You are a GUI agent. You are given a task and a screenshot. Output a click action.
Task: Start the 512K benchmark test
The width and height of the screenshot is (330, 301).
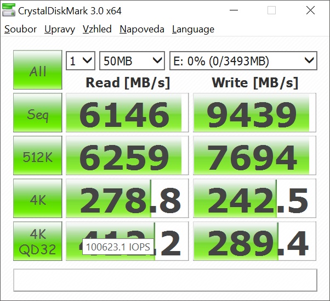tap(38, 155)
